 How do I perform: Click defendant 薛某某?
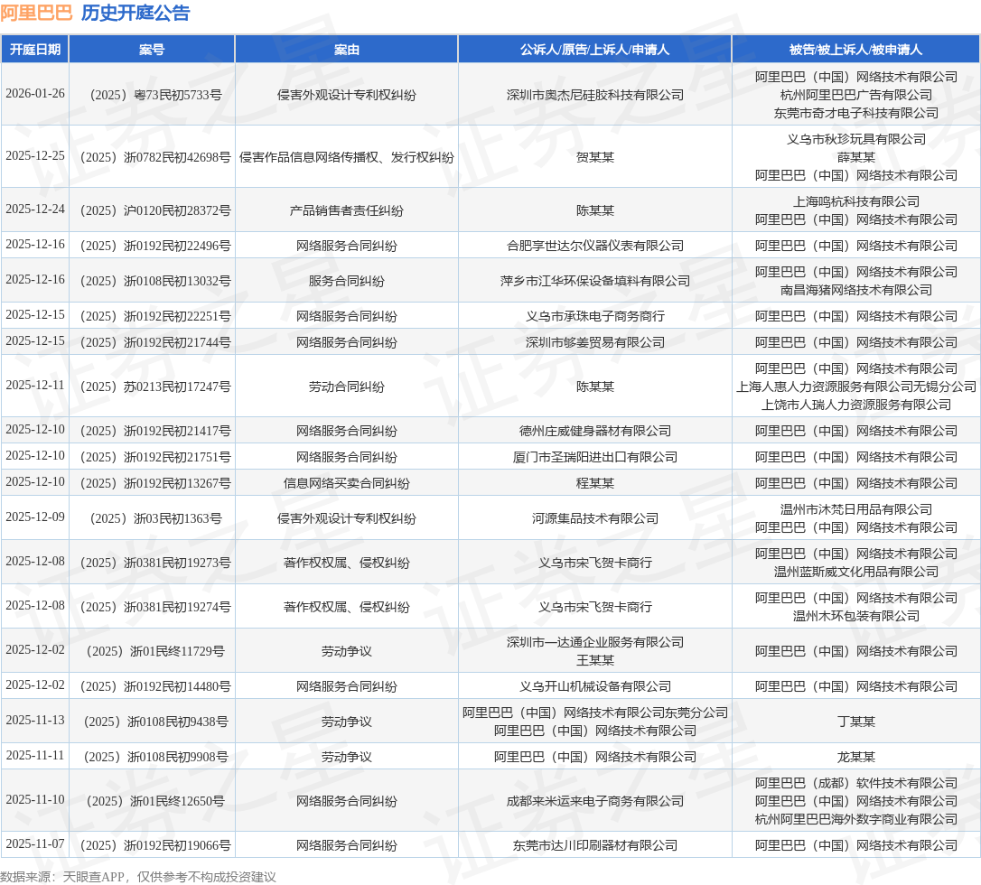tap(855, 158)
